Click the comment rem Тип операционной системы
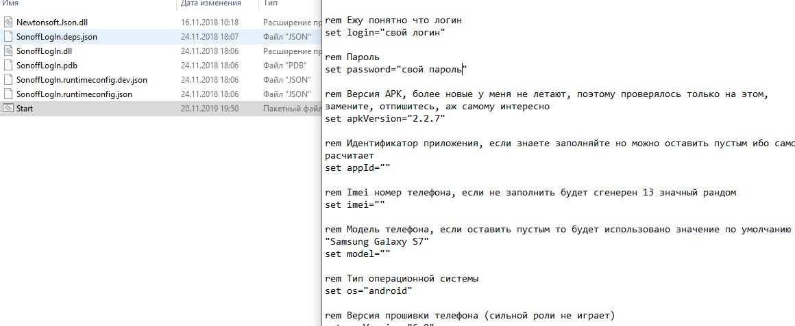795x326 pixels. (402, 278)
